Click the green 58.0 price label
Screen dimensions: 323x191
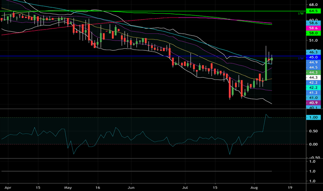point(313,33)
